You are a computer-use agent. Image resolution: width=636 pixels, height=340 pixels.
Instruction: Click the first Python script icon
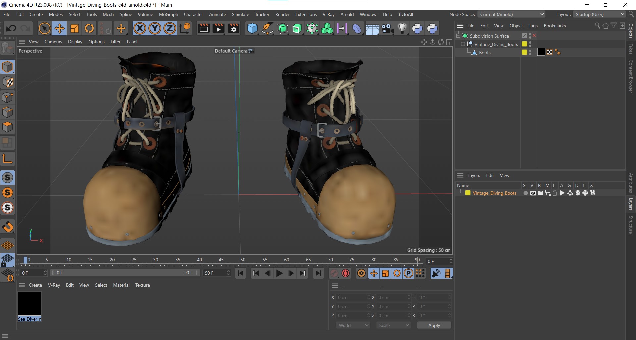[x=417, y=28]
